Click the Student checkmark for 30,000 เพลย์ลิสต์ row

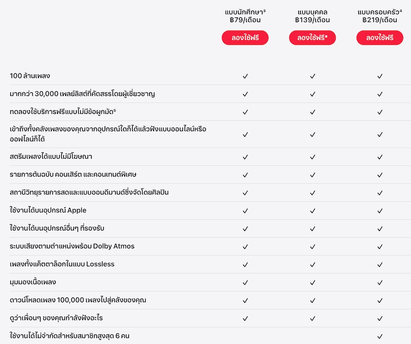coord(245,94)
